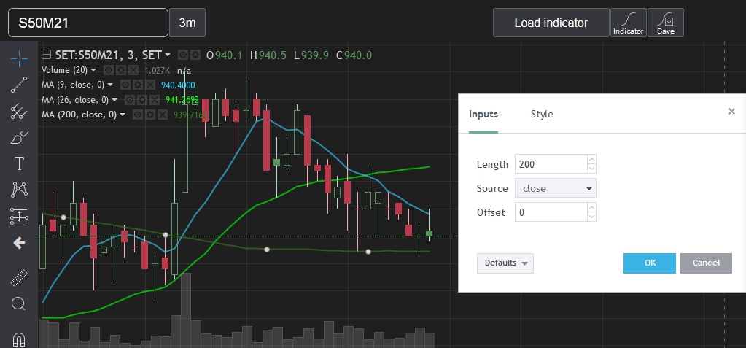Image resolution: width=746 pixels, height=348 pixels.
Task: Select the zoom in magnifier tool
Action: 19,303
